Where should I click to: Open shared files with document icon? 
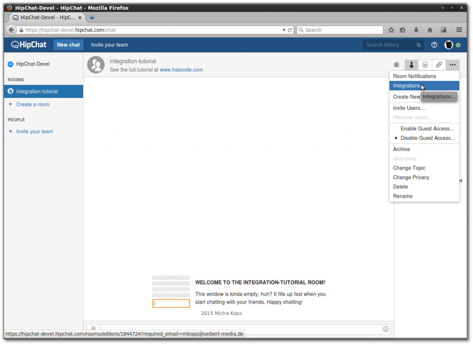[x=425, y=65]
